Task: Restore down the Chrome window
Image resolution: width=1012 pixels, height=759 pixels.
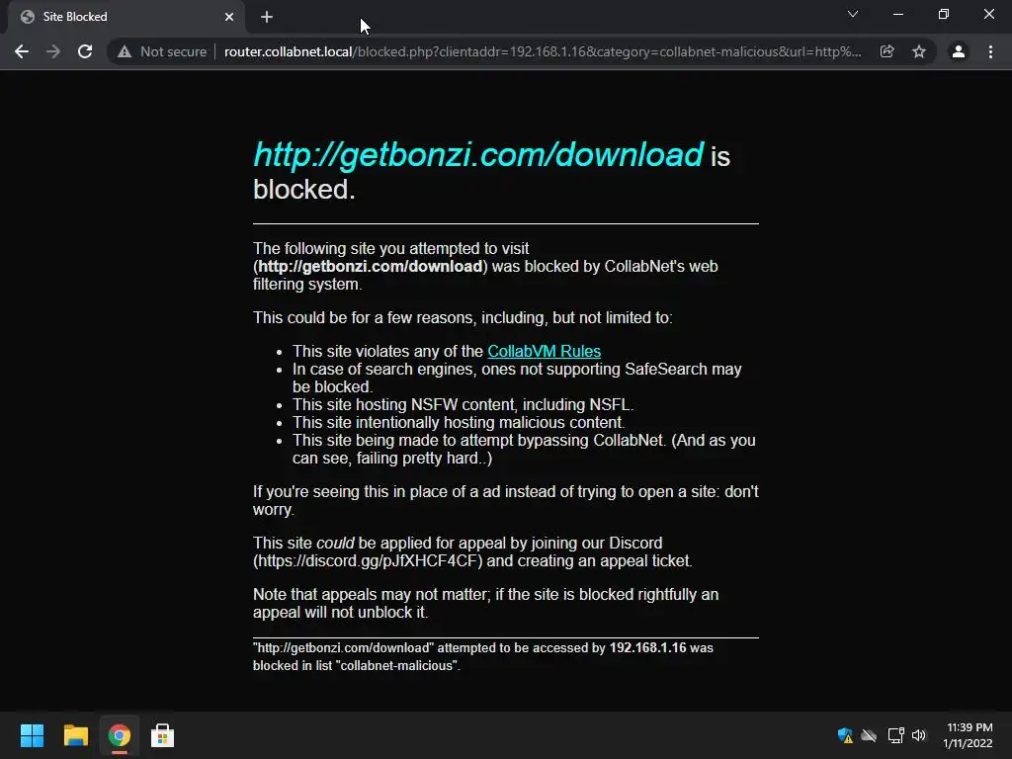Action: click(944, 14)
